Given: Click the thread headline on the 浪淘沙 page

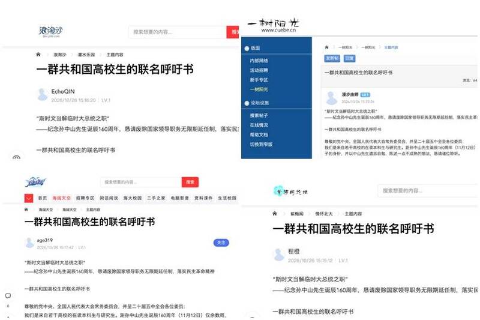Looking at the screenshot, I should click(x=115, y=69).
